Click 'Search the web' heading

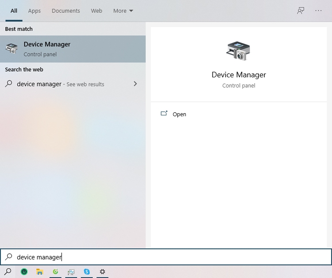(24, 69)
